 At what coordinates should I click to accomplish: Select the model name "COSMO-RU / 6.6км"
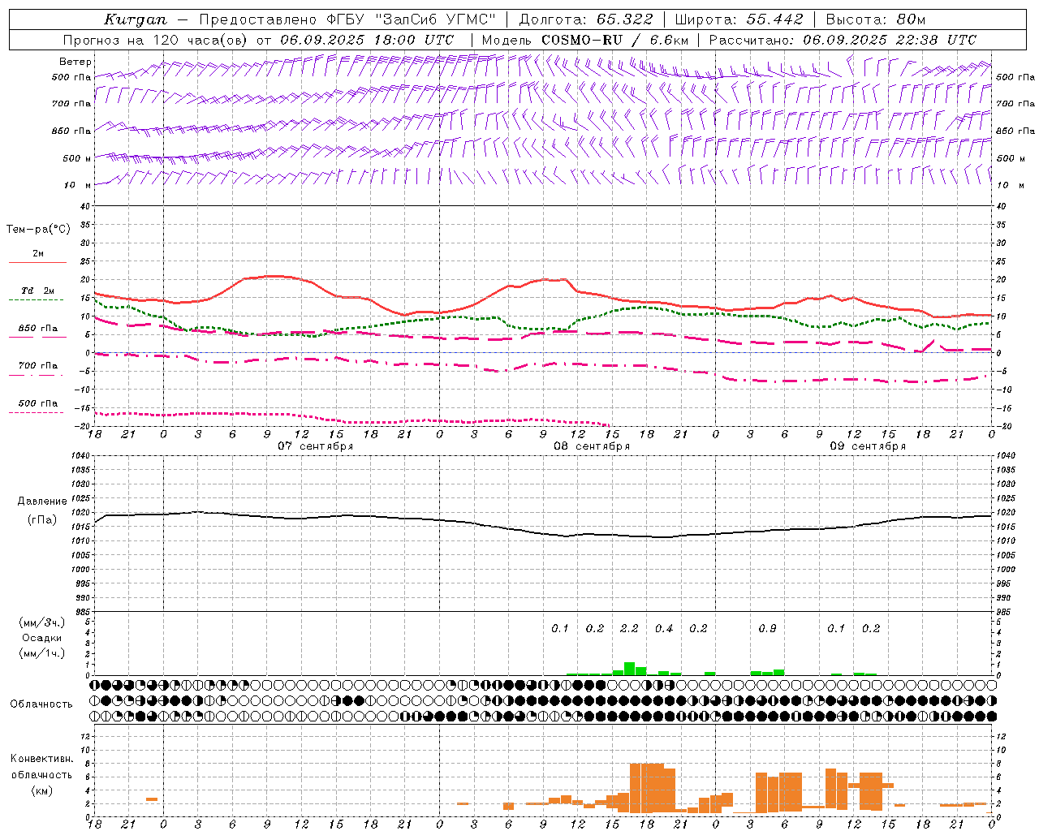point(614,40)
